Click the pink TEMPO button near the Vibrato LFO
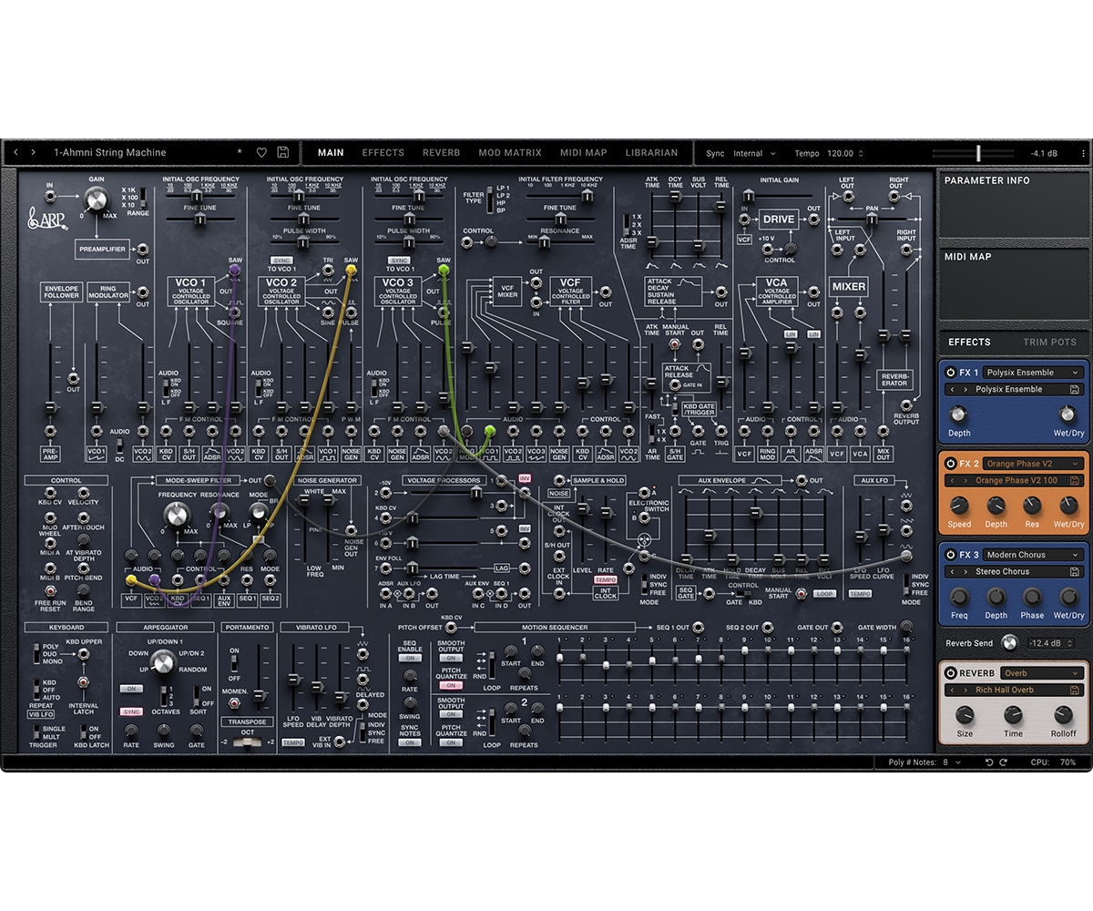This screenshot has height=911, width=1093. (291, 744)
